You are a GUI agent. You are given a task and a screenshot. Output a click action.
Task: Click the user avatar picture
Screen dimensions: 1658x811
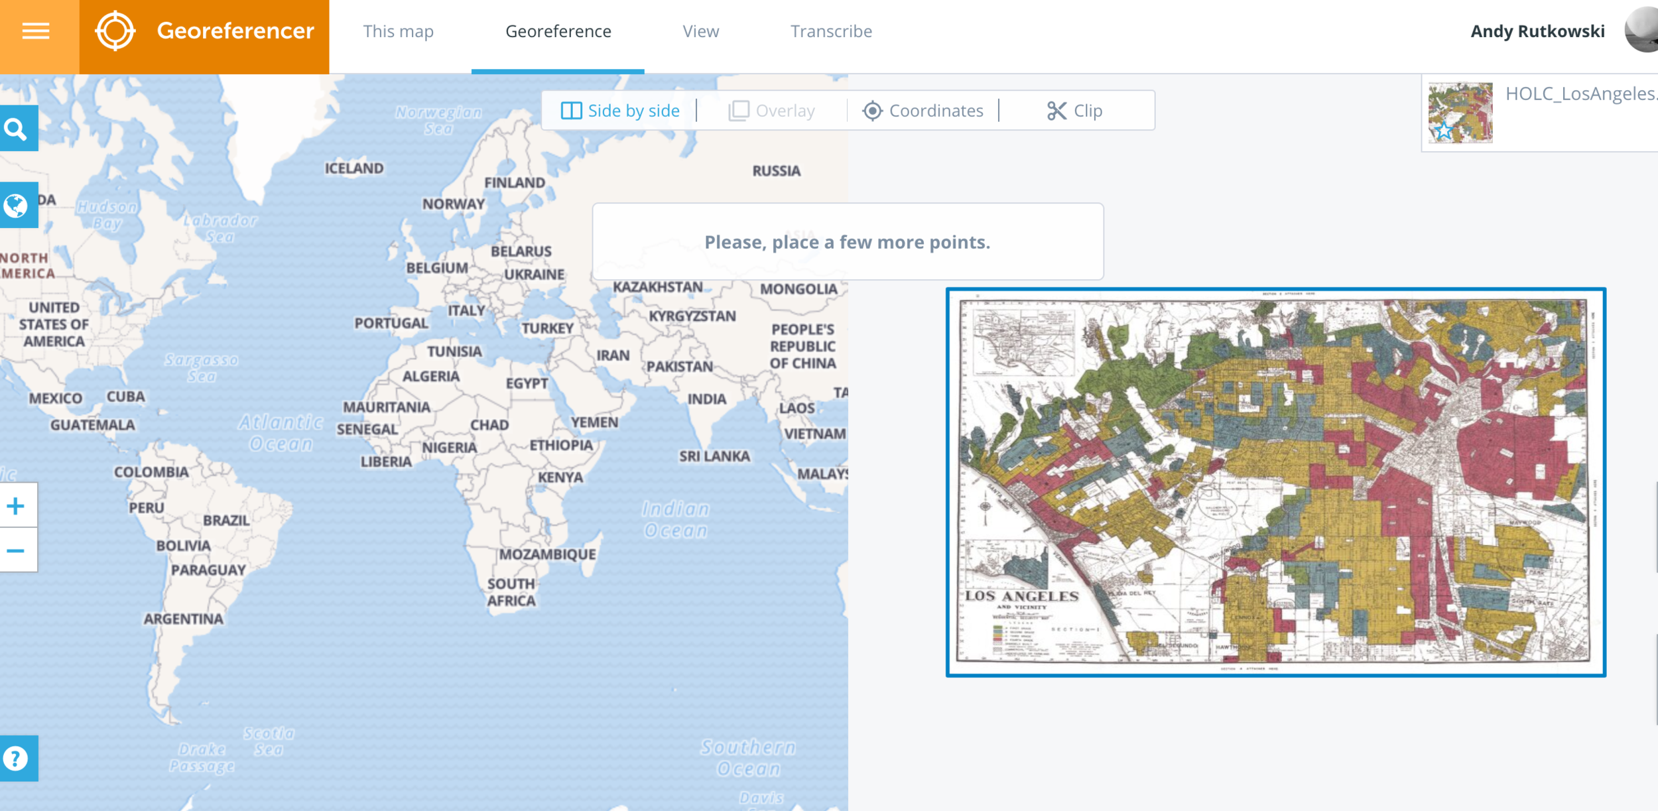(x=1642, y=30)
